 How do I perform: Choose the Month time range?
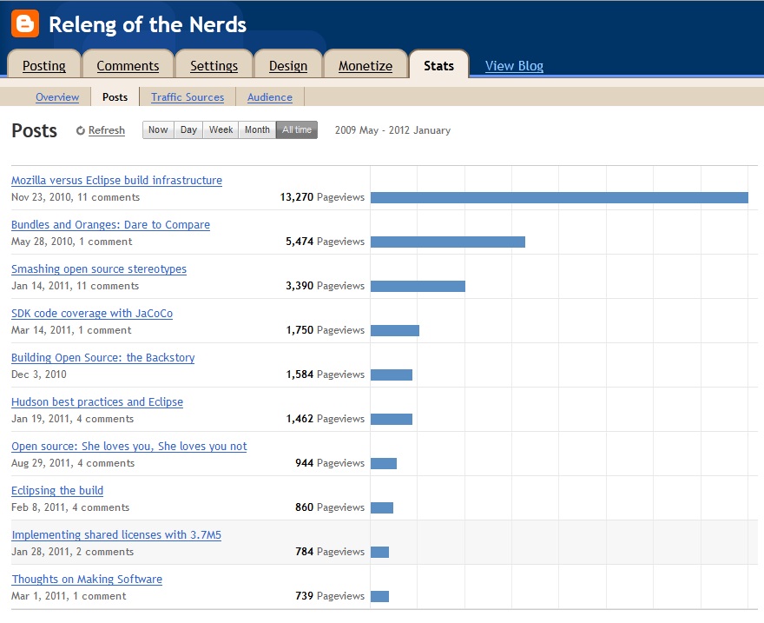point(257,129)
